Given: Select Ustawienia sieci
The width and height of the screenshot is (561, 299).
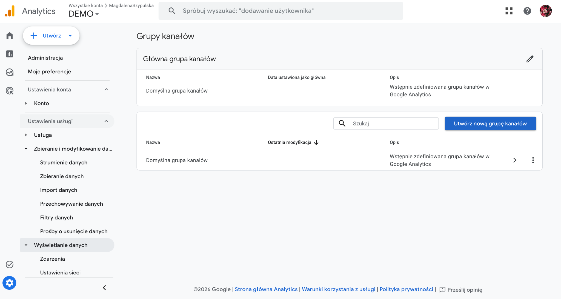Looking at the screenshot, I should [60, 273].
